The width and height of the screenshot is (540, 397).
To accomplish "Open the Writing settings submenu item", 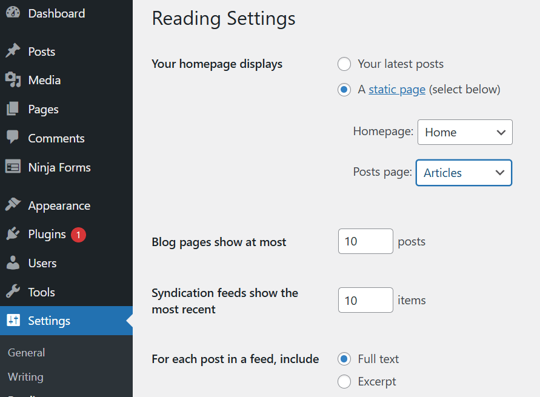I will pos(25,377).
